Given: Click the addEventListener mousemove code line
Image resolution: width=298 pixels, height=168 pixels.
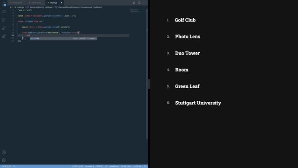Looking at the screenshot, I should [51, 33].
